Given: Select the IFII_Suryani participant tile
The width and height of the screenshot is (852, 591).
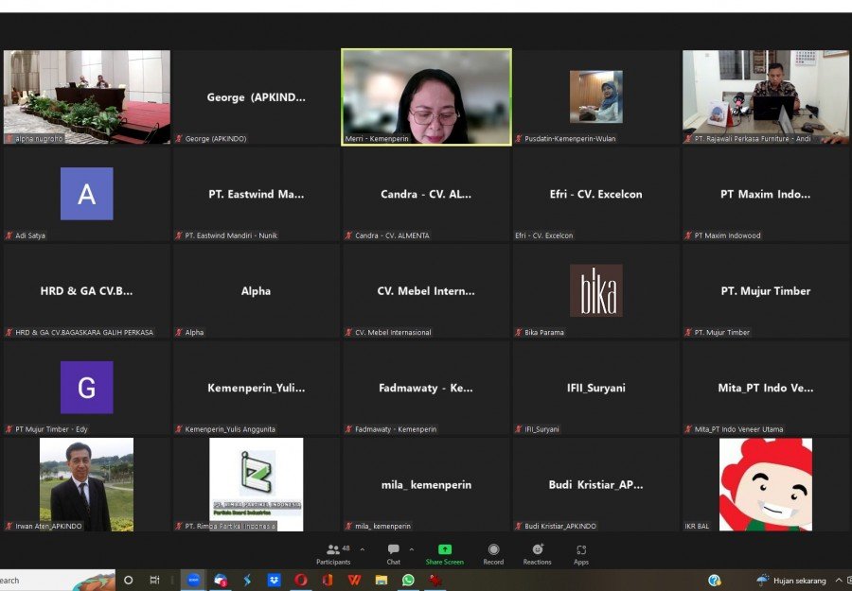Looking at the screenshot, I should 596,388.
